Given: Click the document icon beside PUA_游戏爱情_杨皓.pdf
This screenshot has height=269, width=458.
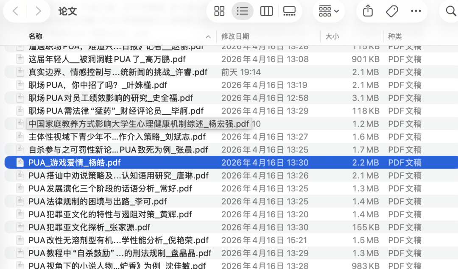Looking at the screenshot, I should [x=20, y=162].
